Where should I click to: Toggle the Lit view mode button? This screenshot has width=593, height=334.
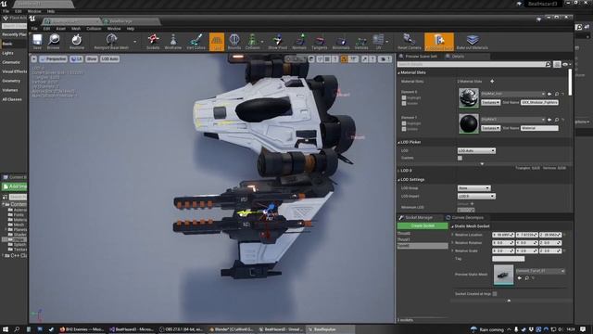[x=76, y=59]
